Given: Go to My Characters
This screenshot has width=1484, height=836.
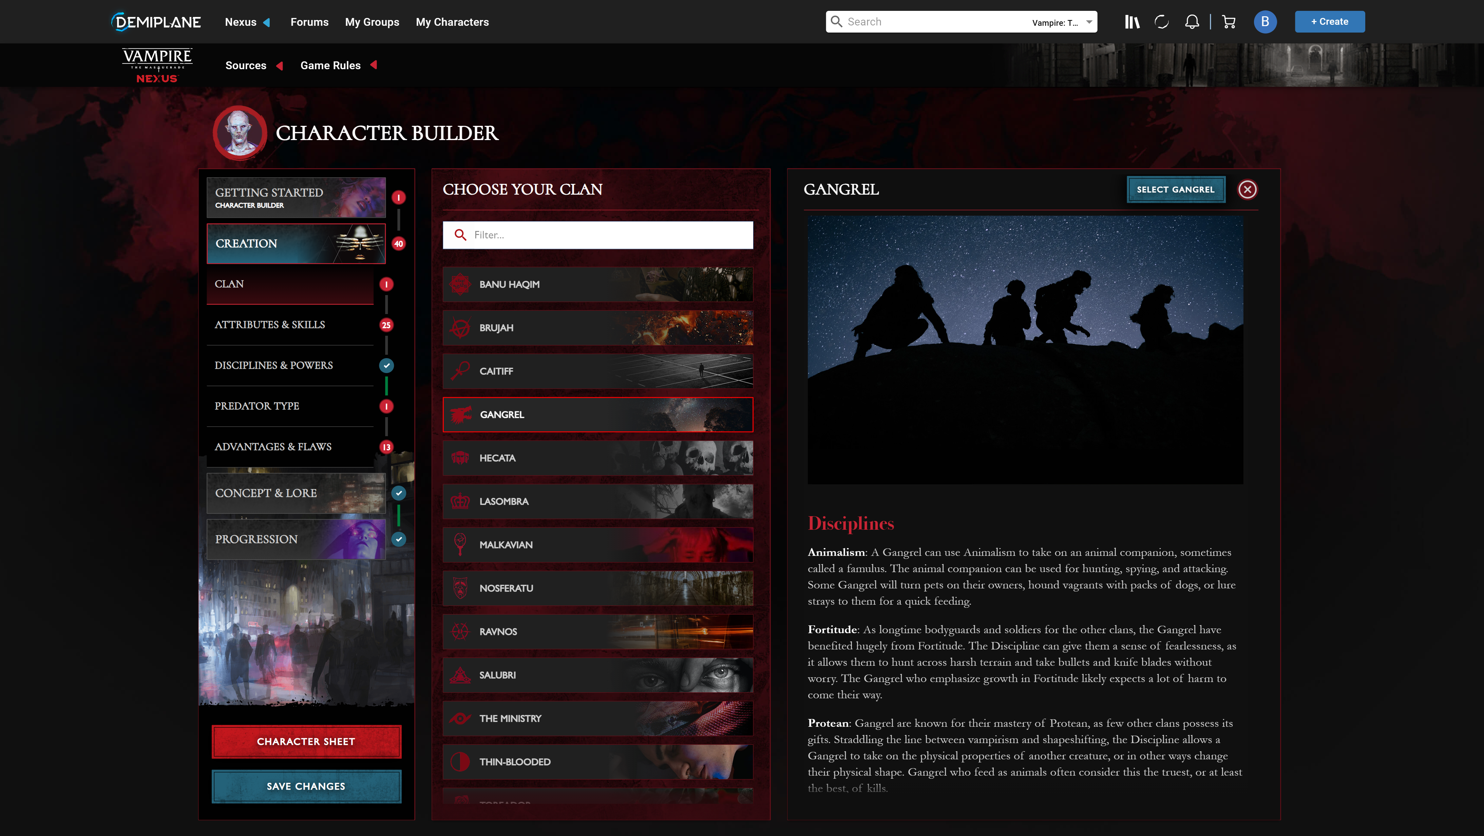Looking at the screenshot, I should click(452, 22).
